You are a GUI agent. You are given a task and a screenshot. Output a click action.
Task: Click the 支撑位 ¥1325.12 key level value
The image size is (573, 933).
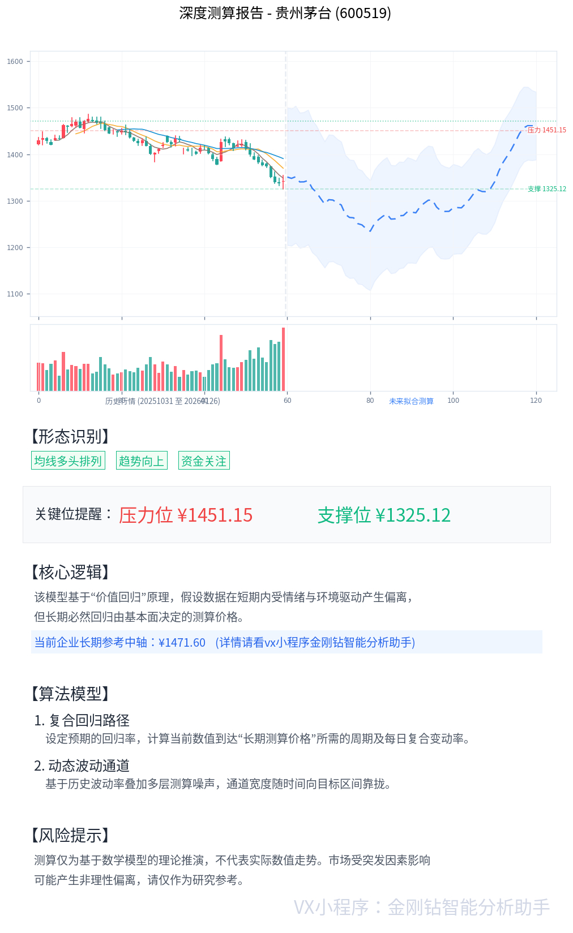click(x=384, y=515)
